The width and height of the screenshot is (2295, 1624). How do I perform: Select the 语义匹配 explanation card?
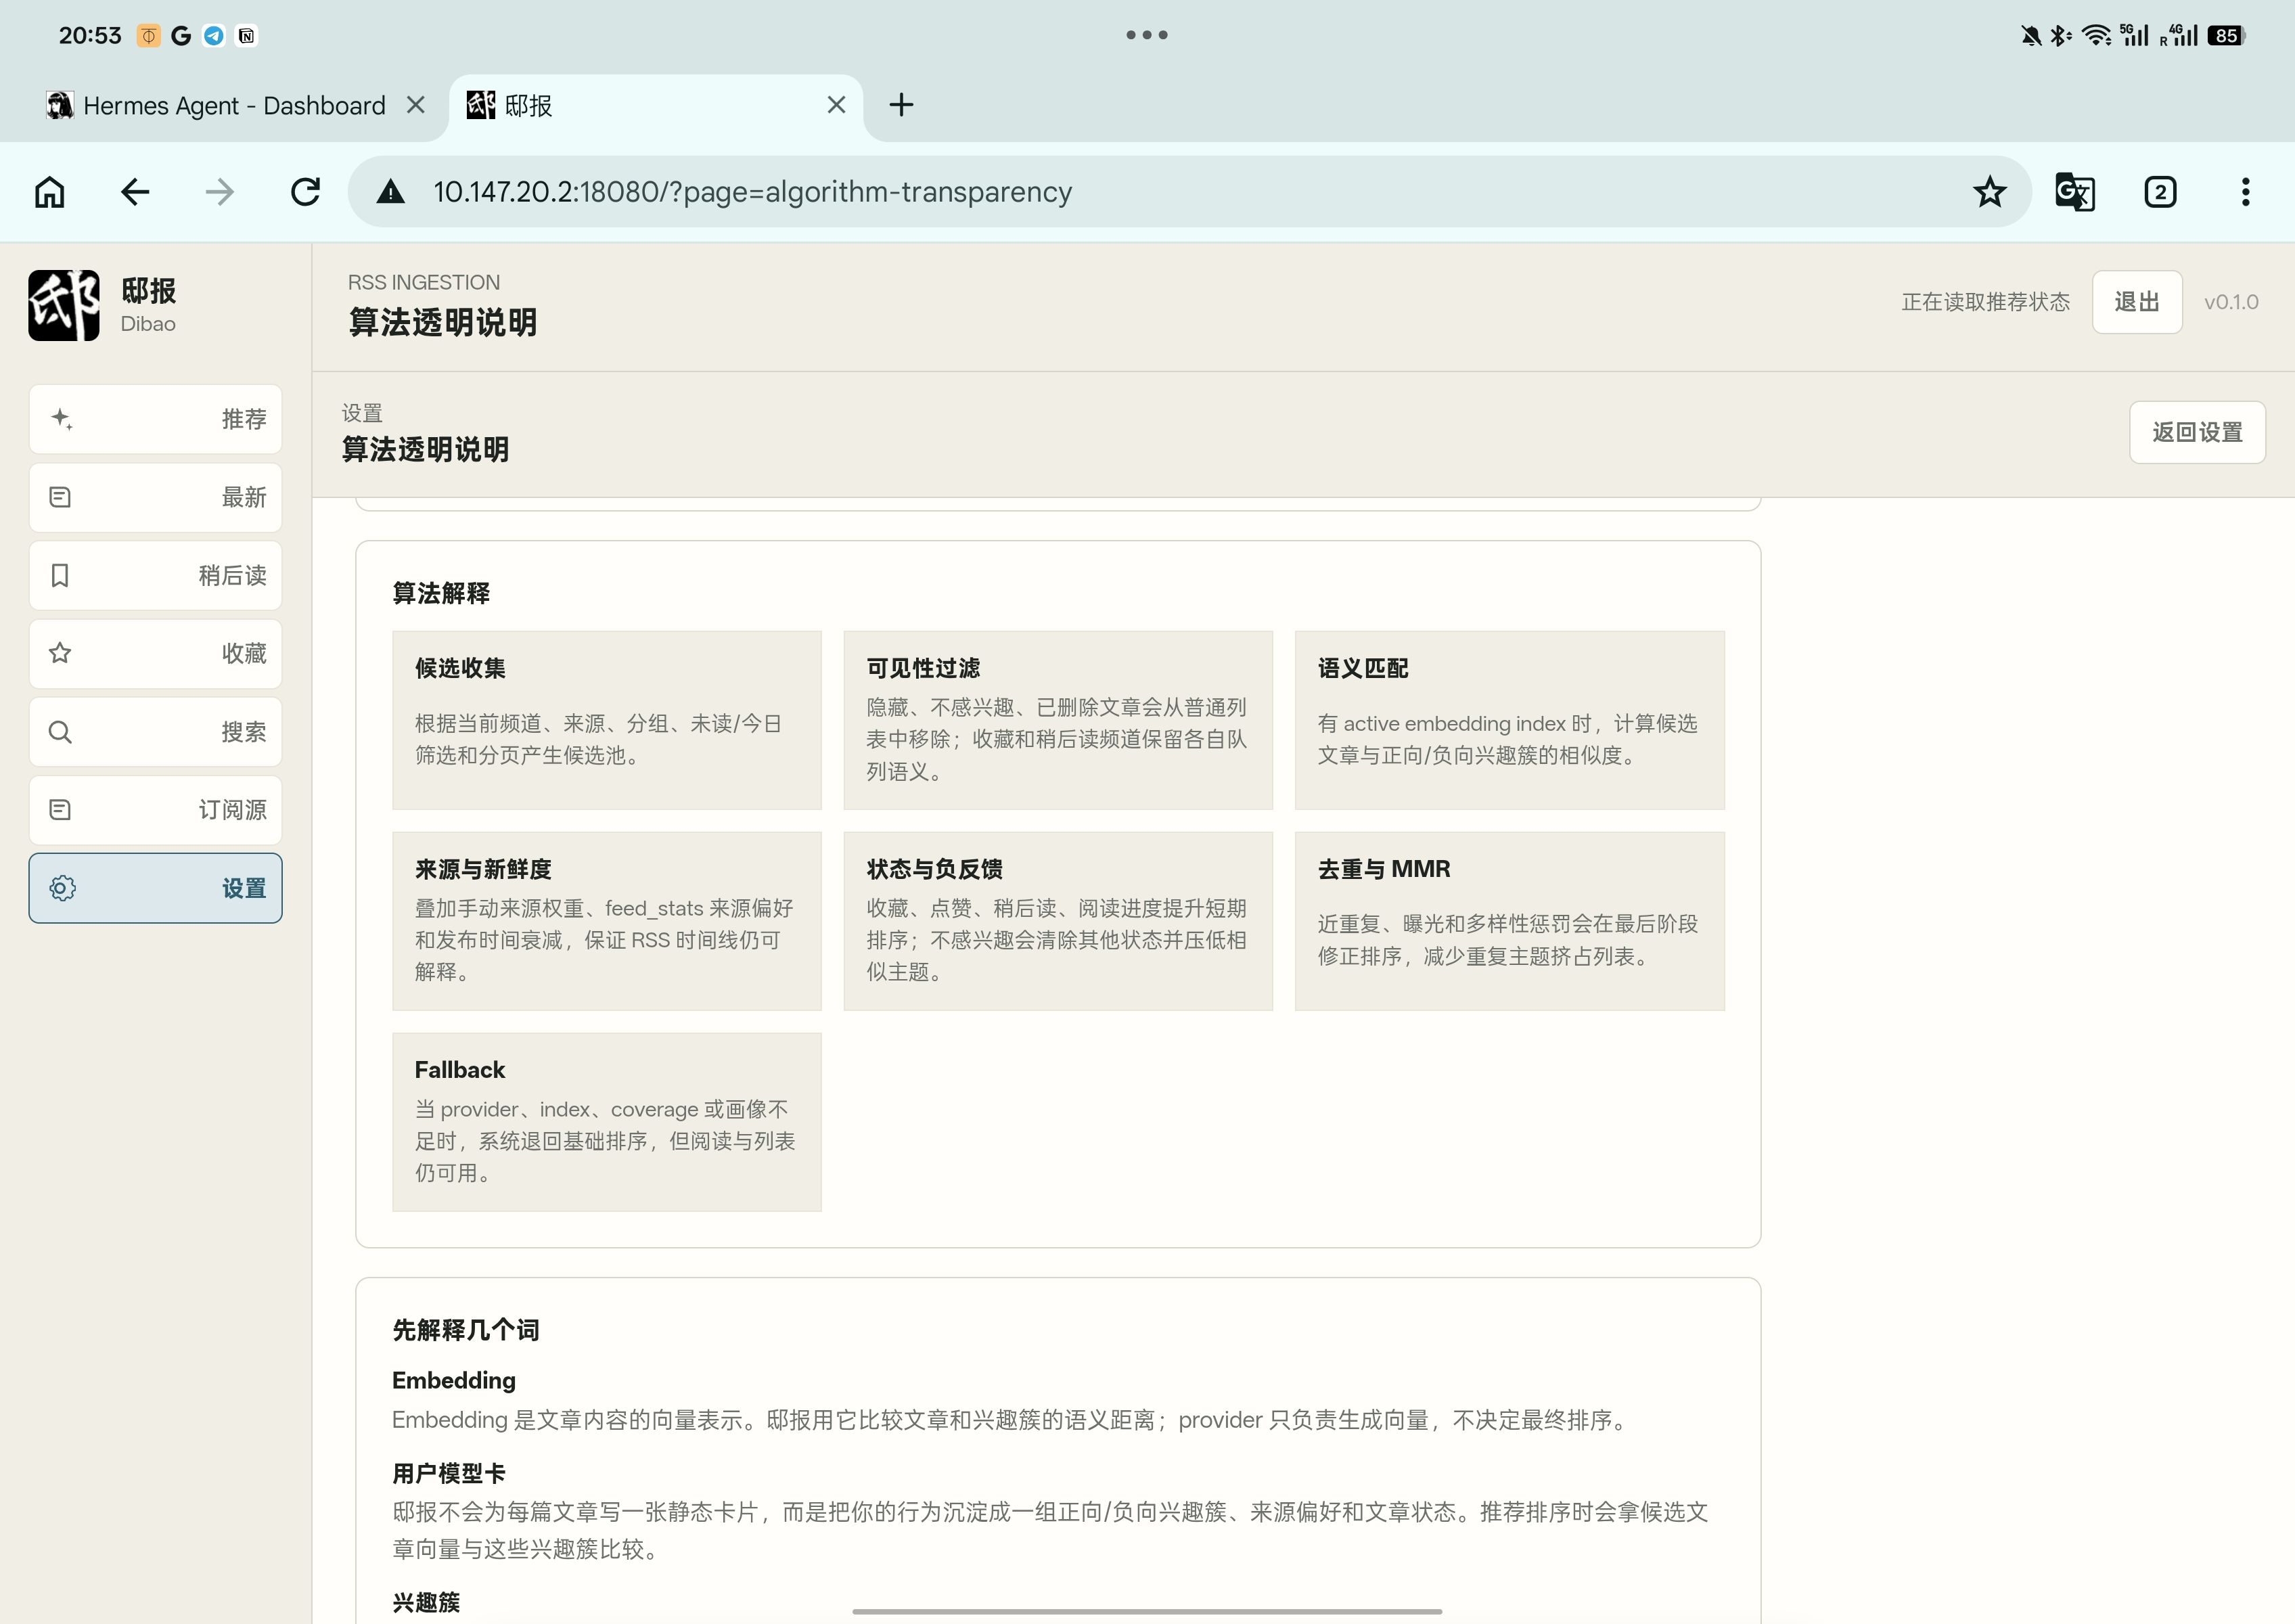[1509, 720]
